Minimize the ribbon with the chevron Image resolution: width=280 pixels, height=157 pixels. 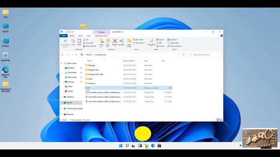218,36
